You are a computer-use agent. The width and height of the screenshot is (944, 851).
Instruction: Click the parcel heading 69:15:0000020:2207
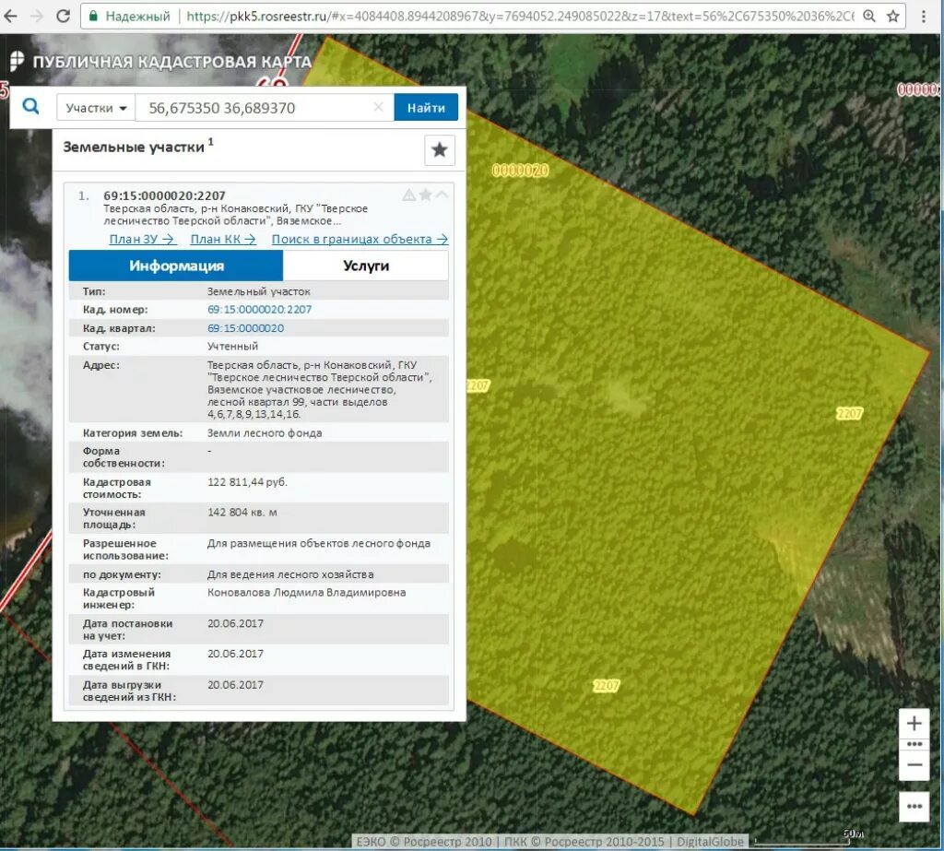coord(164,195)
